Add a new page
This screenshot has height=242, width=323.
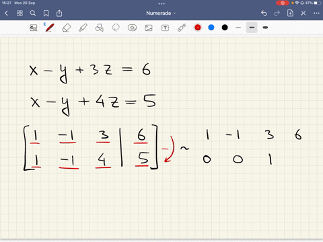click(290, 13)
